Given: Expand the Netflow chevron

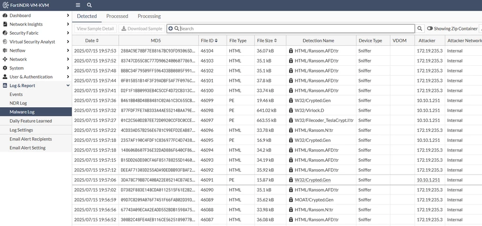Looking at the screenshot, I should pos(68,50).
